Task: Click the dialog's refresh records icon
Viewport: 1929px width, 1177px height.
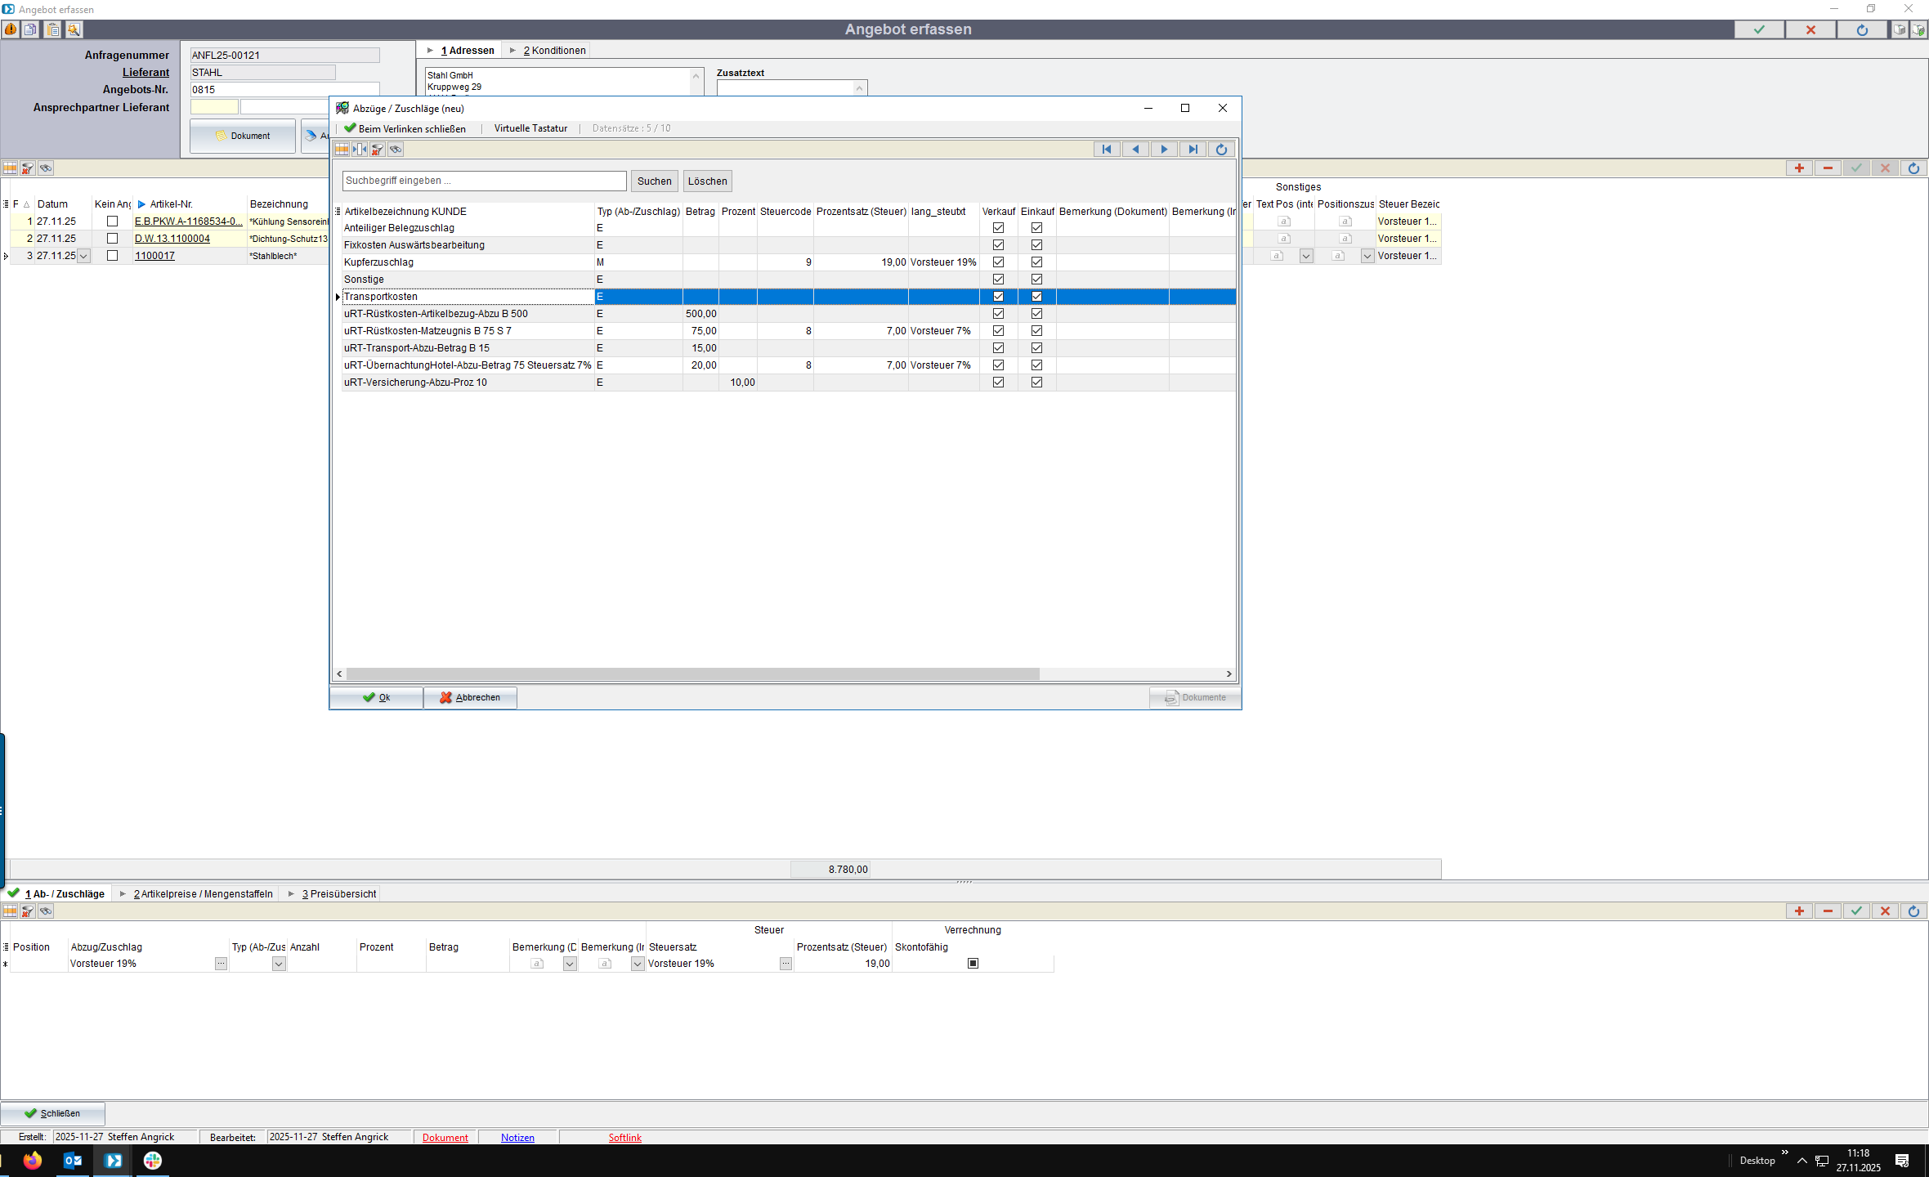Action: click(1221, 149)
